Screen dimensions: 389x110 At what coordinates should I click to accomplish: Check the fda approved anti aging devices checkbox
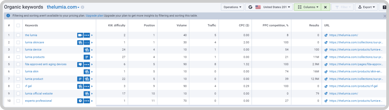tap(18, 64)
